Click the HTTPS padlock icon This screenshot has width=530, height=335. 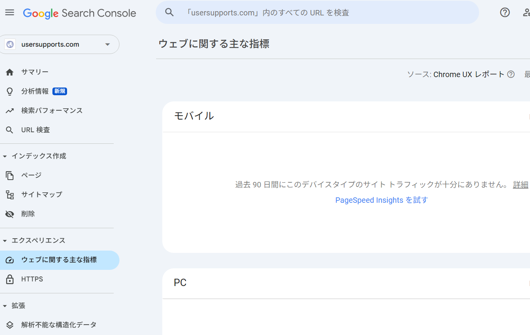coord(10,279)
